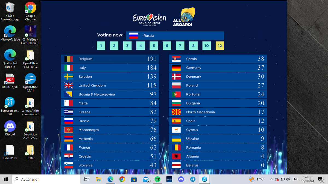
Task: Open Edge from the taskbar
Action: [110, 179]
